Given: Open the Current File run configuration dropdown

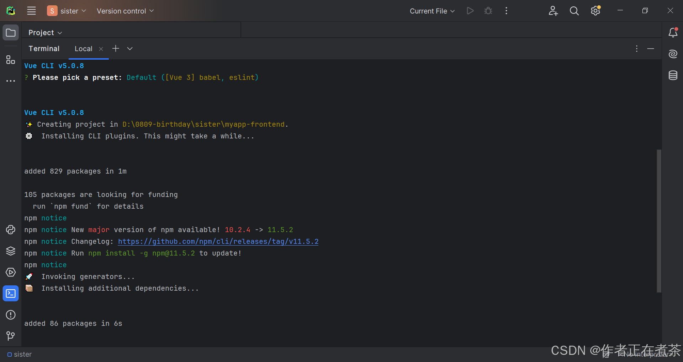Looking at the screenshot, I should [x=432, y=11].
